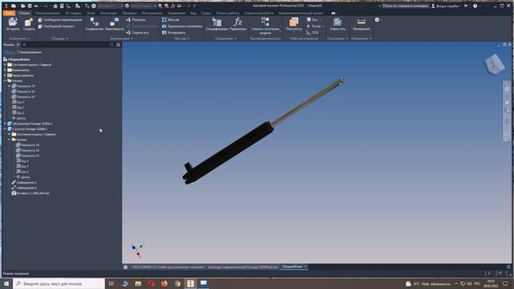Click the help search field in title bar

(405, 6)
